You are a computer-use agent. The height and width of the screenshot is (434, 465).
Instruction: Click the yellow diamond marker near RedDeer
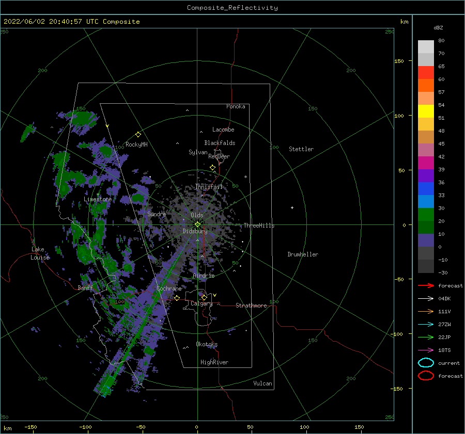(213, 168)
